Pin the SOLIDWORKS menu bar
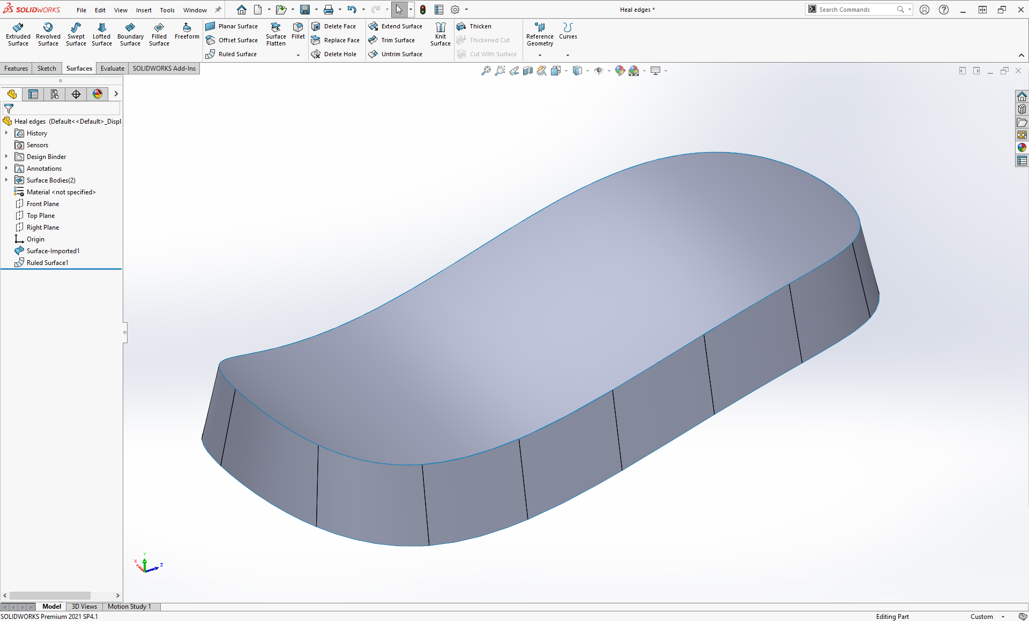Screen dimensions: 1029x621 click(x=218, y=10)
